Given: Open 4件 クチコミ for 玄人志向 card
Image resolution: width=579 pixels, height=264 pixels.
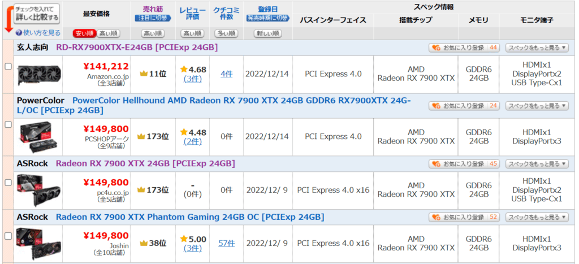Looking at the screenshot, I should tap(226, 74).
